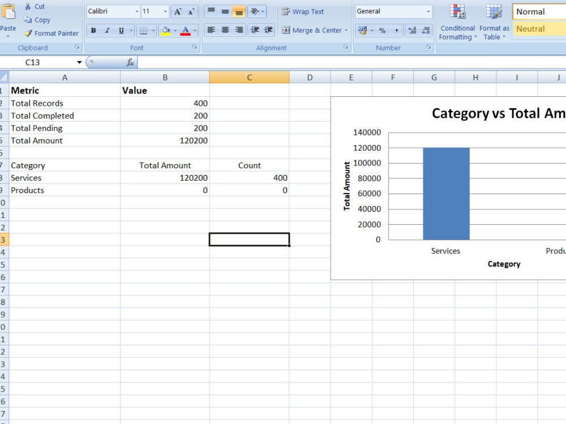Open the font size dropdown

(165, 11)
